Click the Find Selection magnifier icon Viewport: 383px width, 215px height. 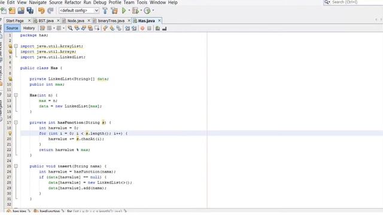[70, 28]
